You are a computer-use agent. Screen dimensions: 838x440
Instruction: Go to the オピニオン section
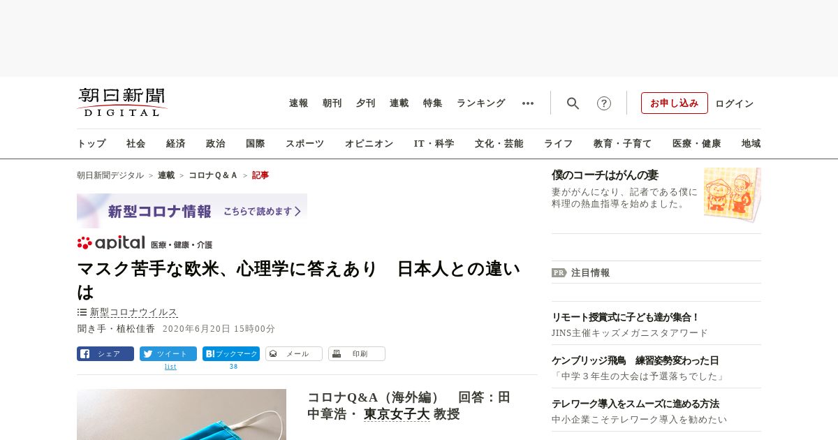[369, 144]
